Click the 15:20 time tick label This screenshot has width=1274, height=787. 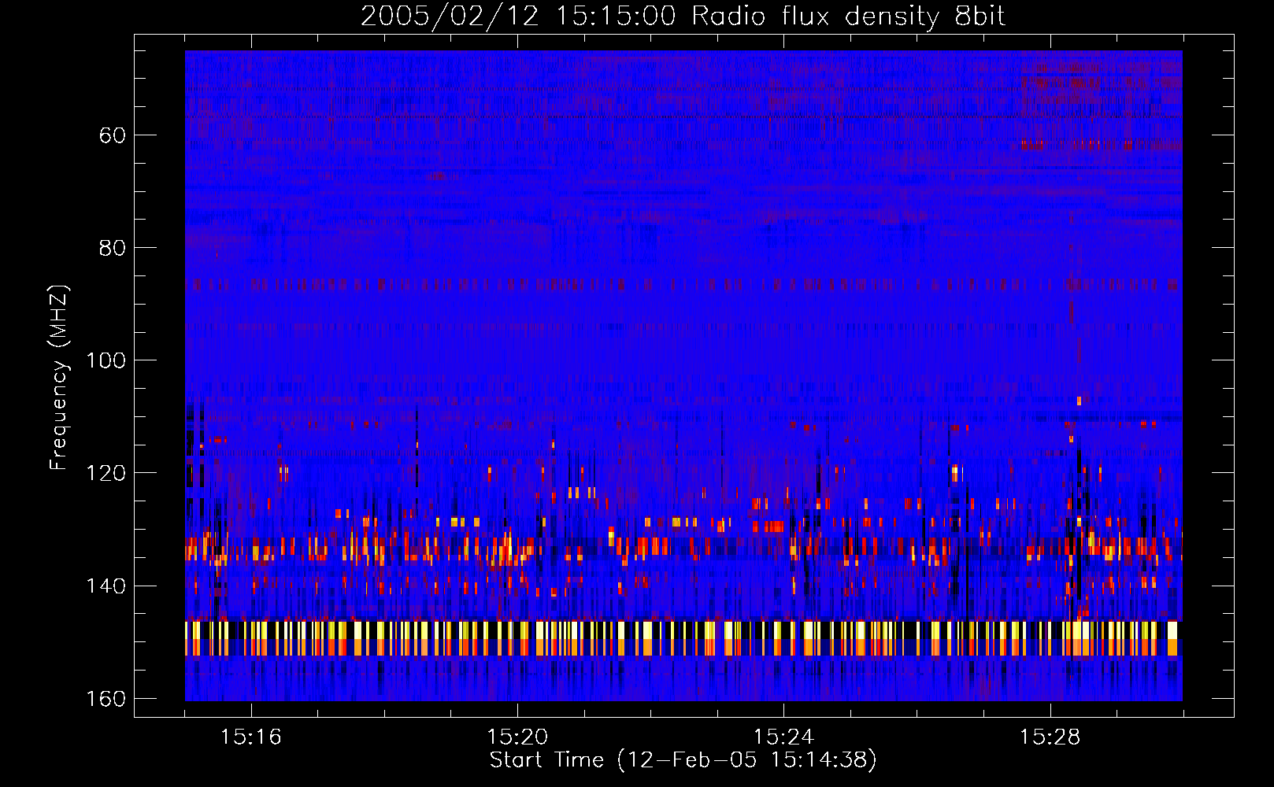click(x=517, y=737)
